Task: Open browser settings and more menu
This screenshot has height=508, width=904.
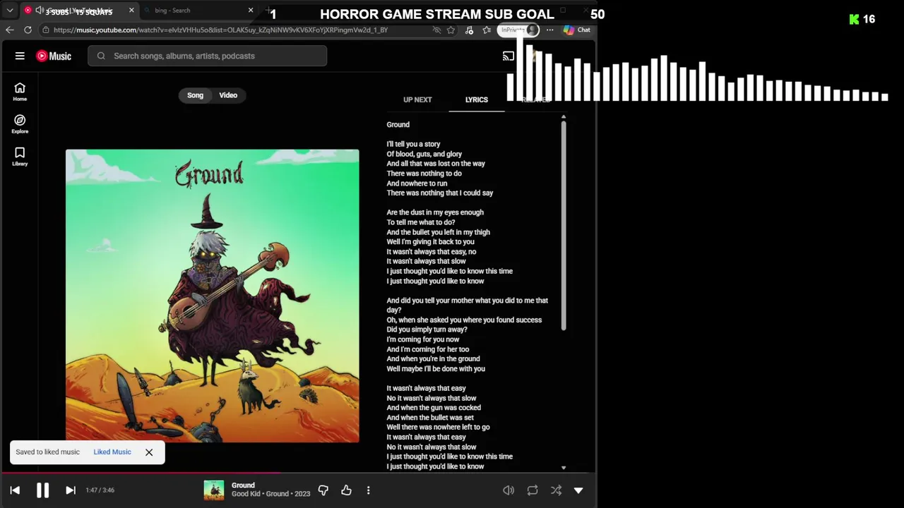Action: (x=549, y=30)
